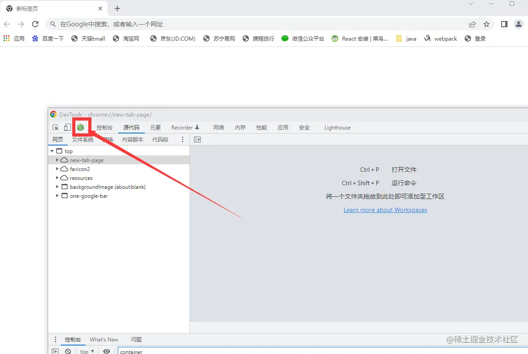
Task: Click the inspect element picker icon
Action: pos(56,127)
